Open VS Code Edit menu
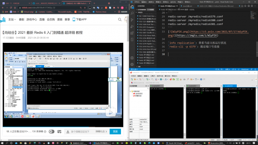This screenshot has width=258, height=145. [144, 2]
